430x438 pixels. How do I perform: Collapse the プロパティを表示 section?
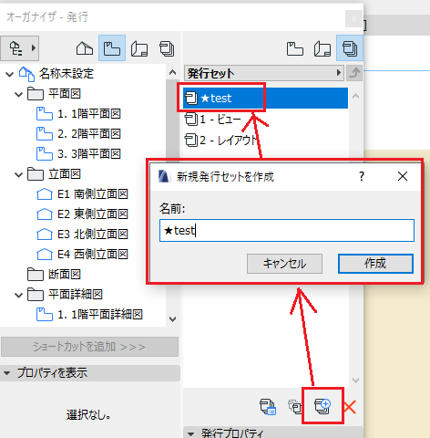point(6,372)
